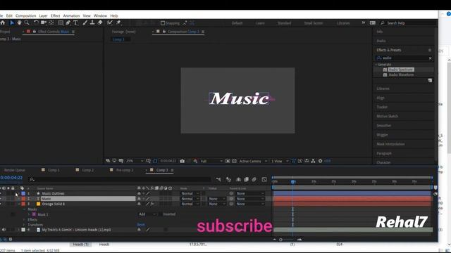Select the Eraser tool
This screenshot has height=253, width=451.
click(100, 22)
